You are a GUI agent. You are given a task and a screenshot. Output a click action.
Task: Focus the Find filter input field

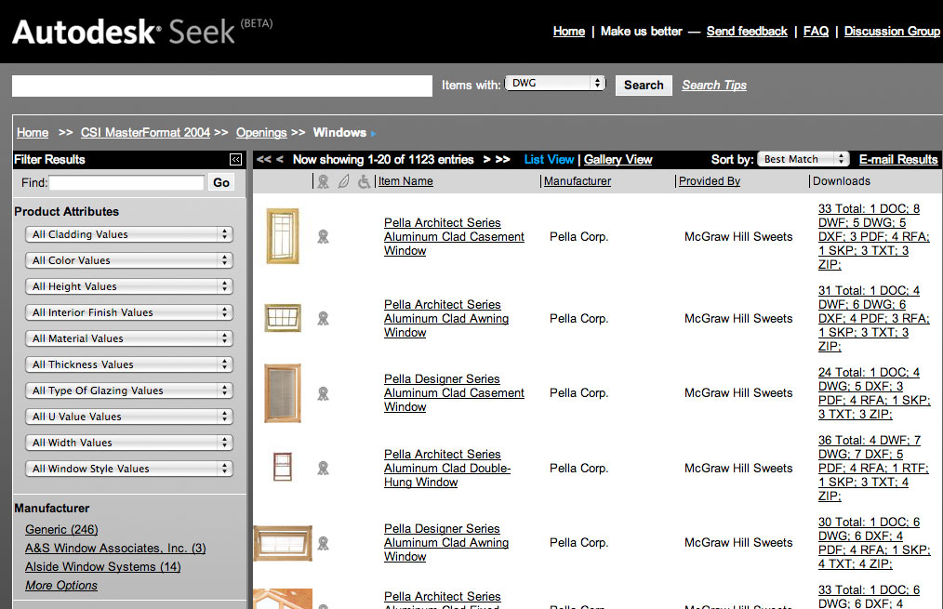(x=126, y=183)
